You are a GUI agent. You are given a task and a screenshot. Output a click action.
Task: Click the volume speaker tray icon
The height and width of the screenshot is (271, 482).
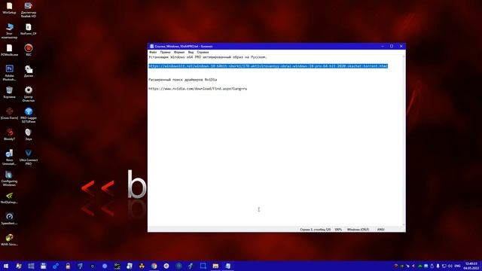pos(450,266)
